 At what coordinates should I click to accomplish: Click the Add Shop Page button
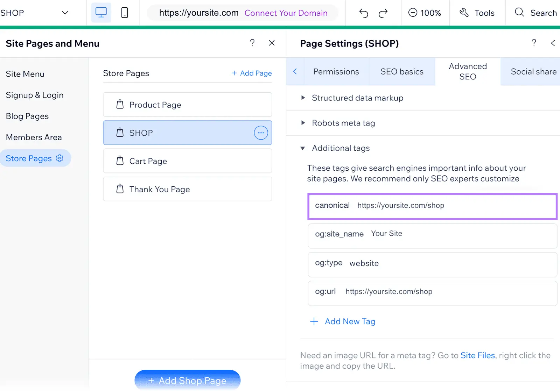coord(188,381)
